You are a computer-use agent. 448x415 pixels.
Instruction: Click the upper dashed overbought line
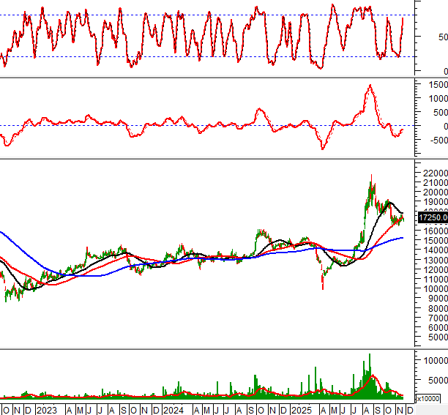(220, 15)
